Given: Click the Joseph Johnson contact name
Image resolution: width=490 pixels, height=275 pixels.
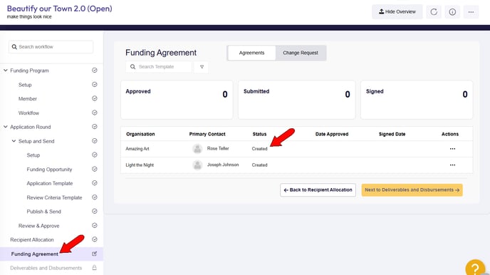Looking at the screenshot, I should (223, 165).
